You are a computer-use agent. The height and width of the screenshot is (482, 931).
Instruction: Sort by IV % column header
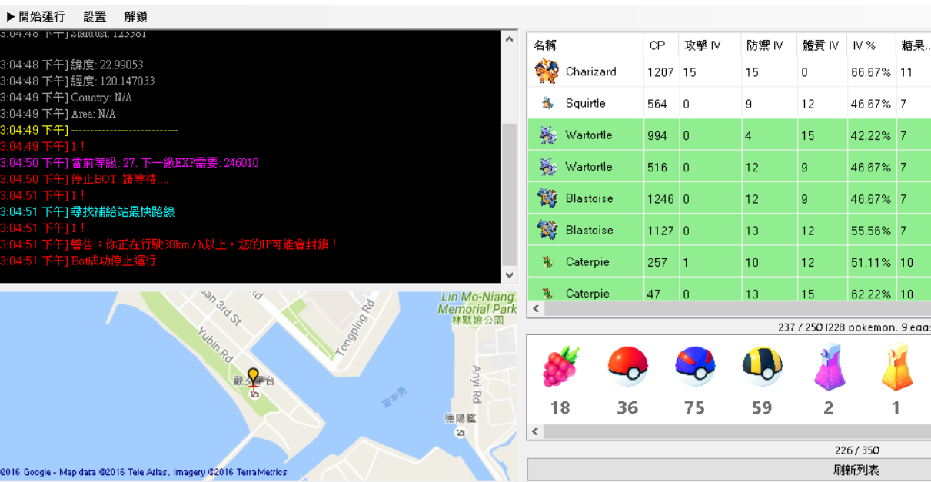click(x=864, y=45)
